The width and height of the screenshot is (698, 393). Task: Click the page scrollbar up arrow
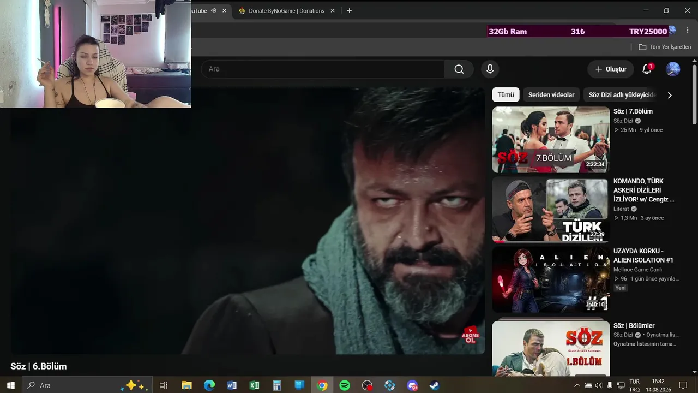(x=694, y=60)
